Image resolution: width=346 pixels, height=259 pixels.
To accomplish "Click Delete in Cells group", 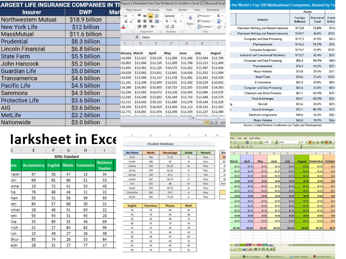I will tap(204, 21).
